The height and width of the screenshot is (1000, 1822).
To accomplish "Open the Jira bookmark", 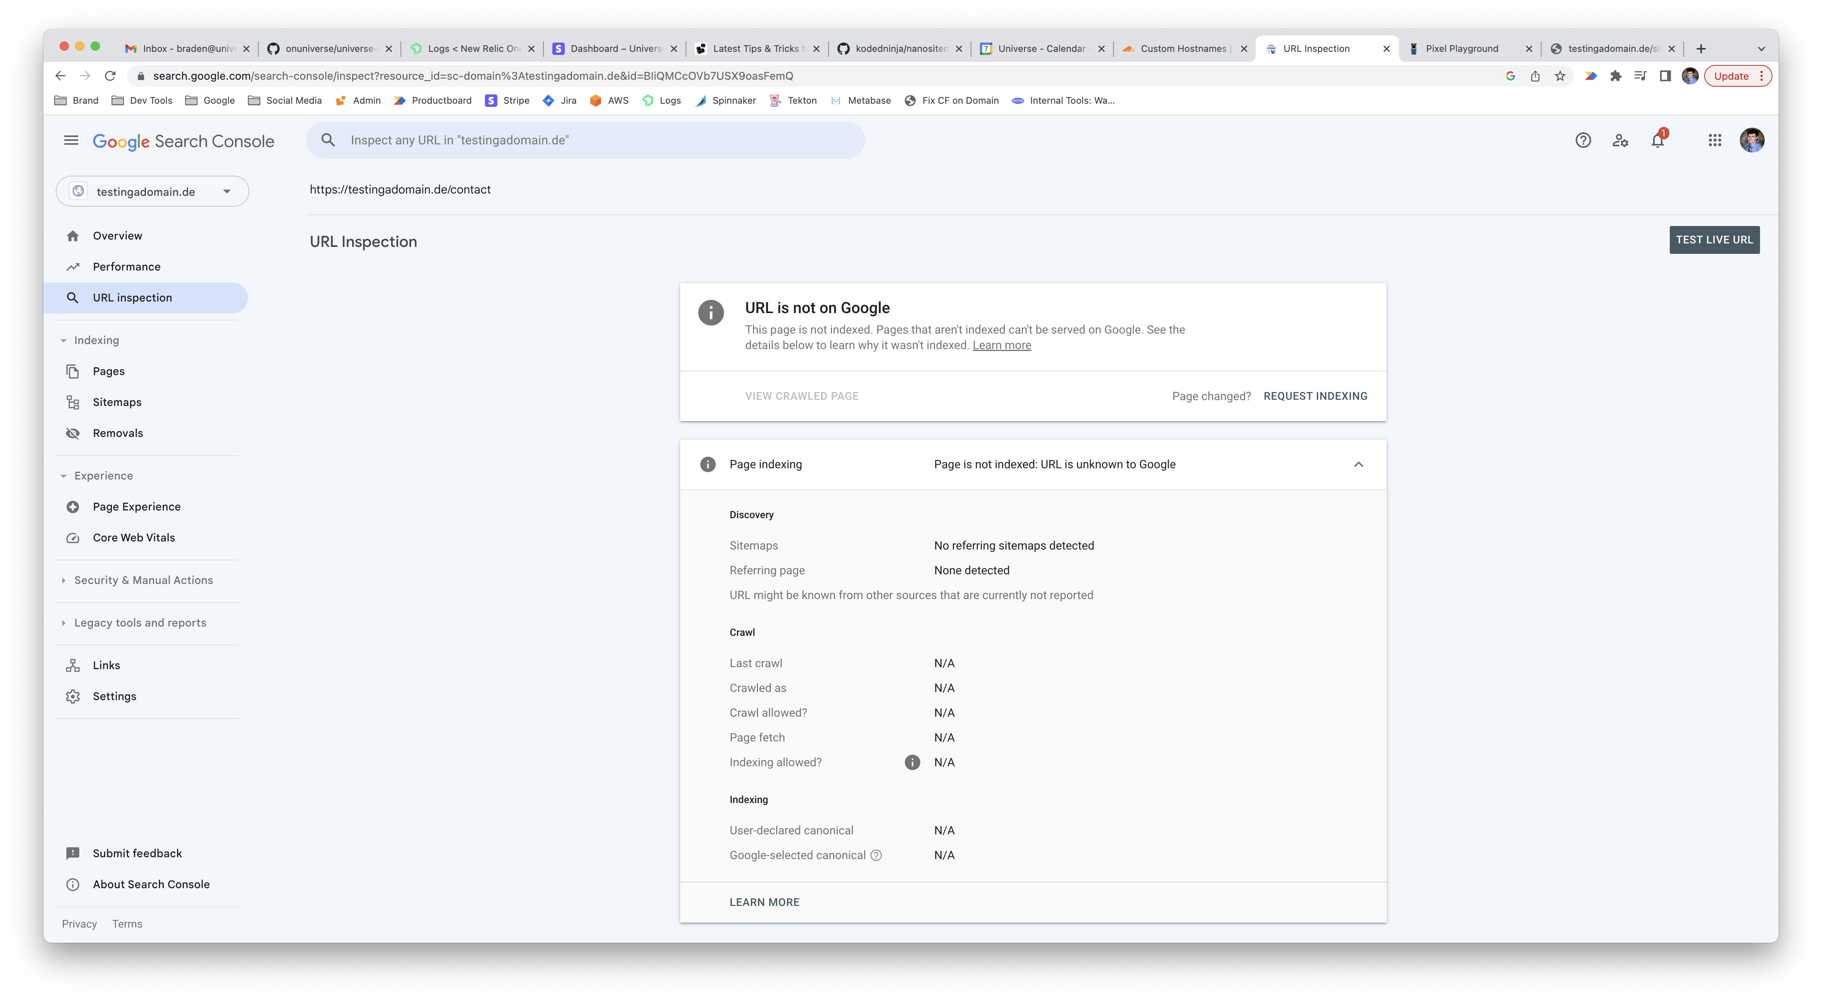I will coord(560,101).
